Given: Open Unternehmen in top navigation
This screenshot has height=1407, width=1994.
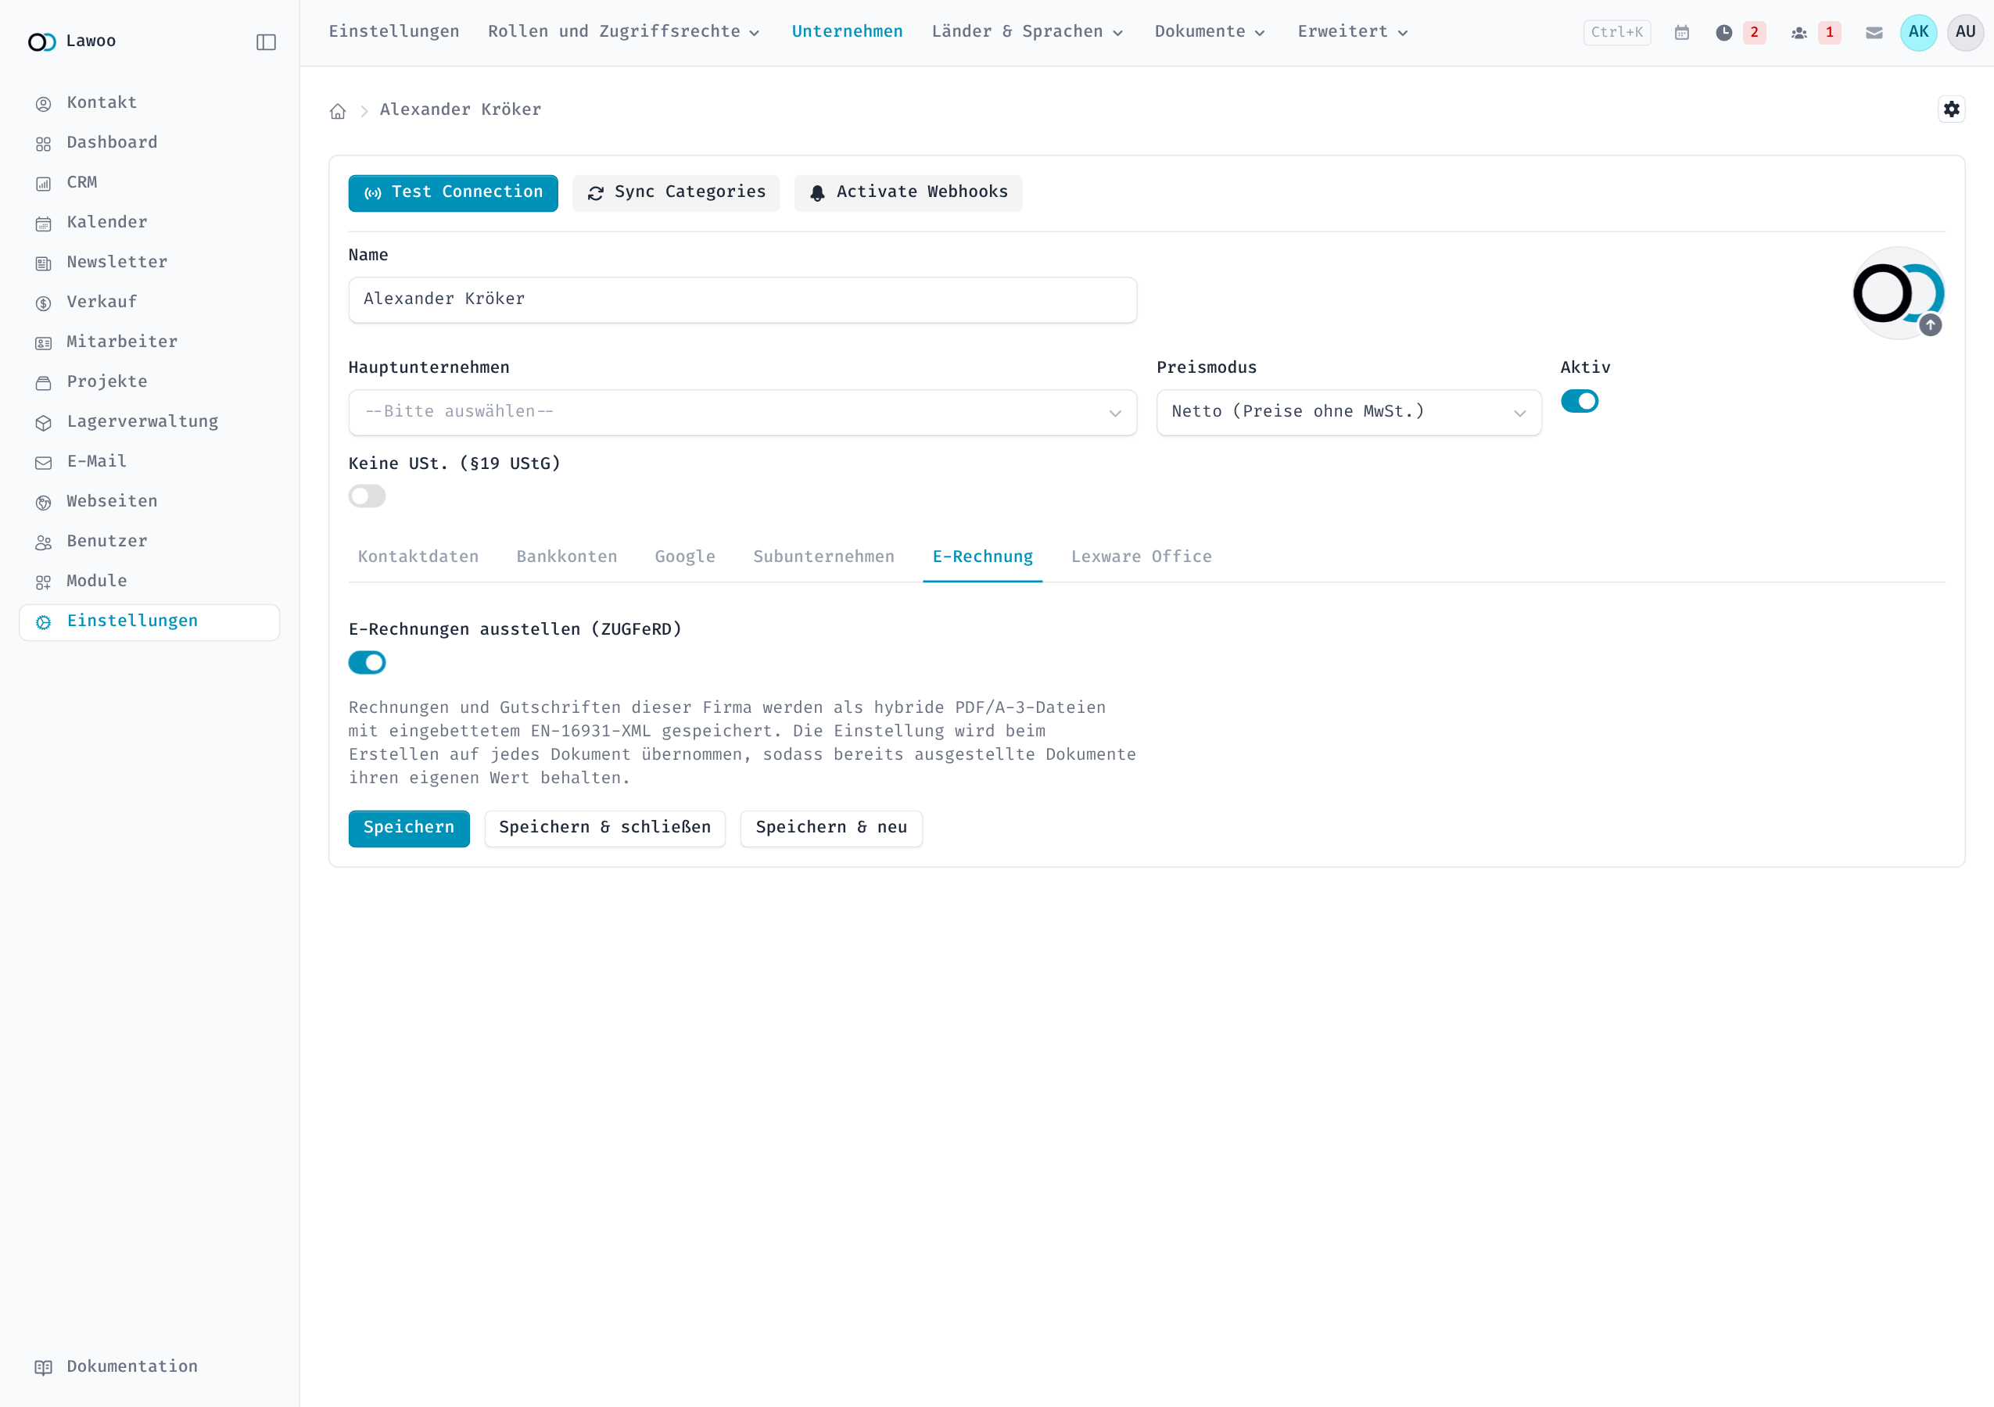Looking at the screenshot, I should 847,32.
